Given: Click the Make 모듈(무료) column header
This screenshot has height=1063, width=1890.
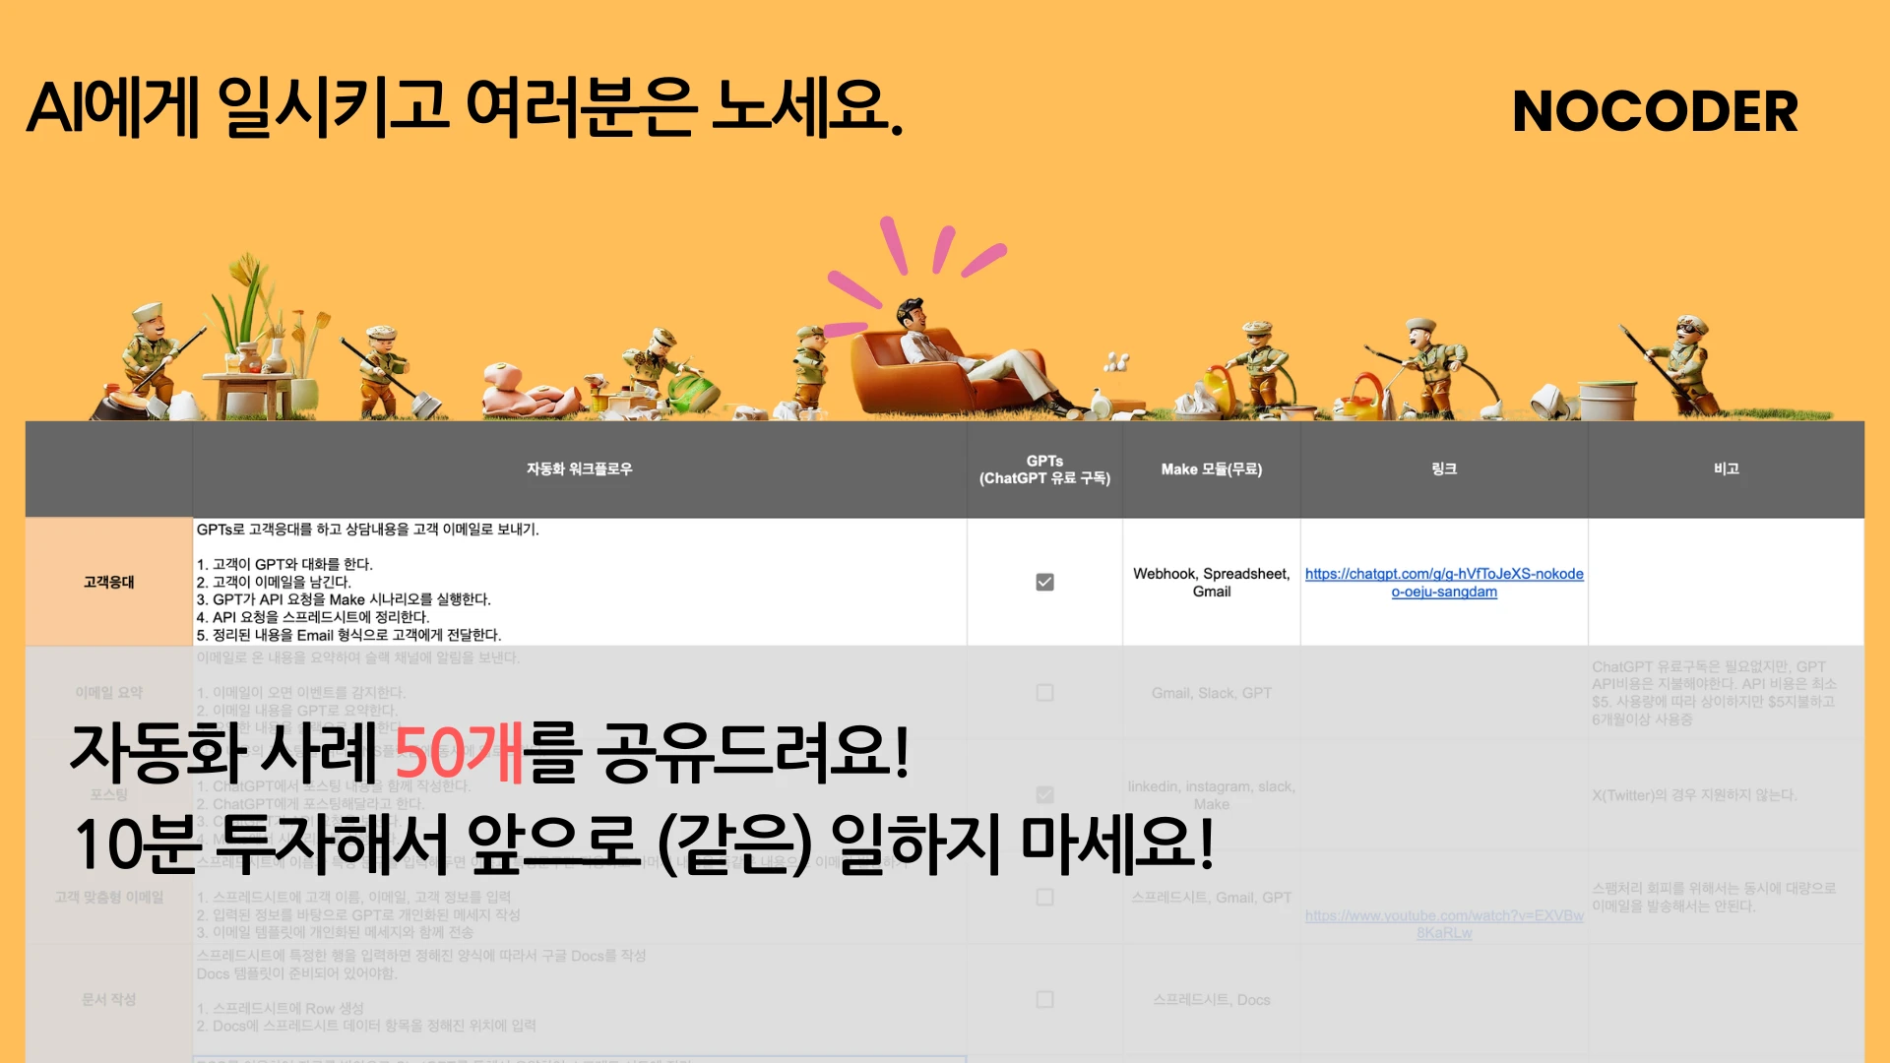Looking at the screenshot, I should click(1211, 469).
